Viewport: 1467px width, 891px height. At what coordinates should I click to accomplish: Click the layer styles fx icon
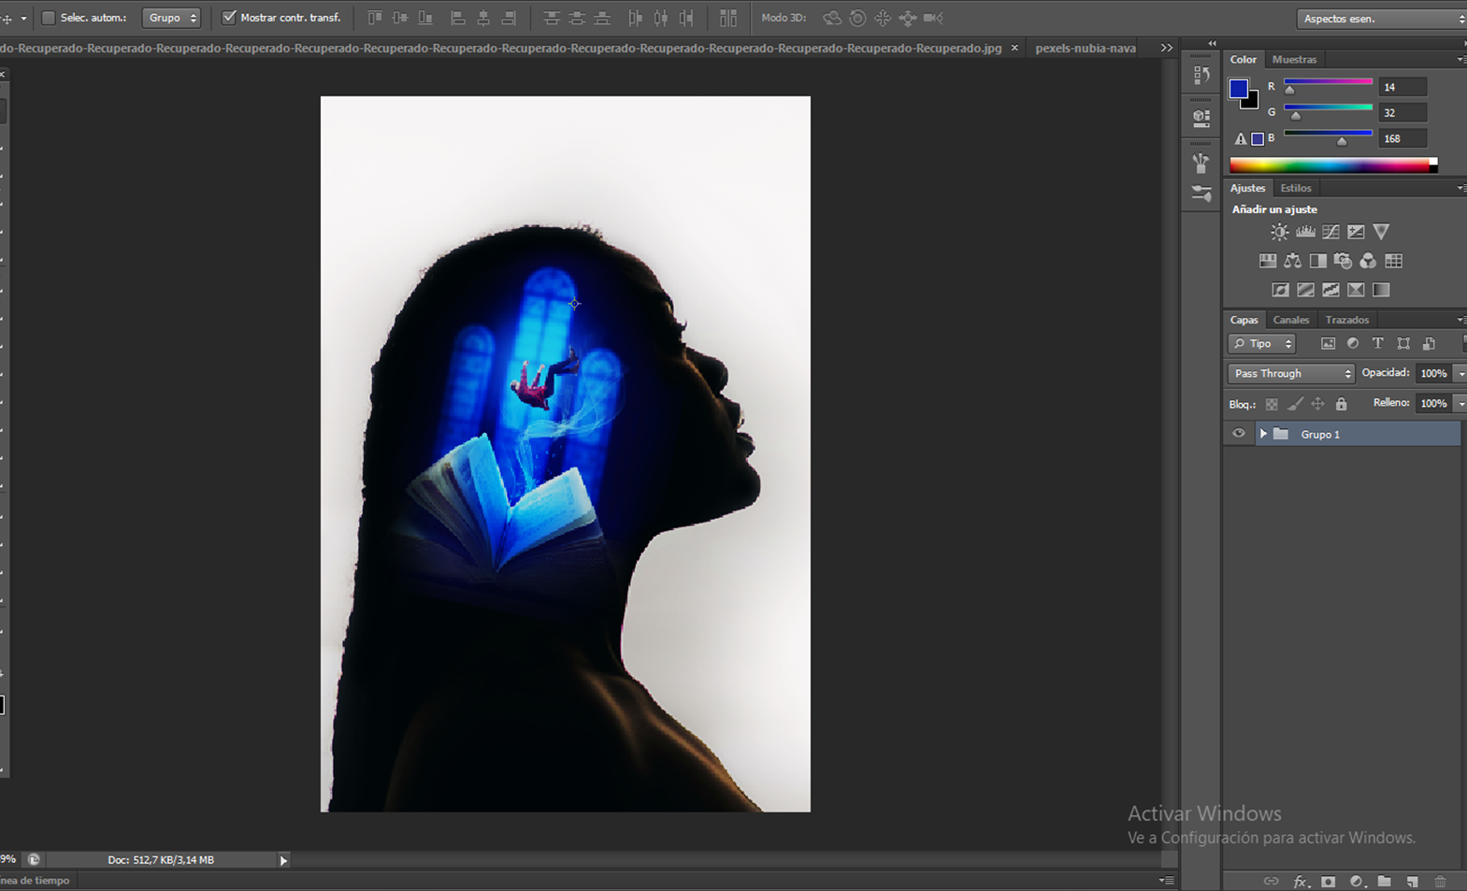1300,882
